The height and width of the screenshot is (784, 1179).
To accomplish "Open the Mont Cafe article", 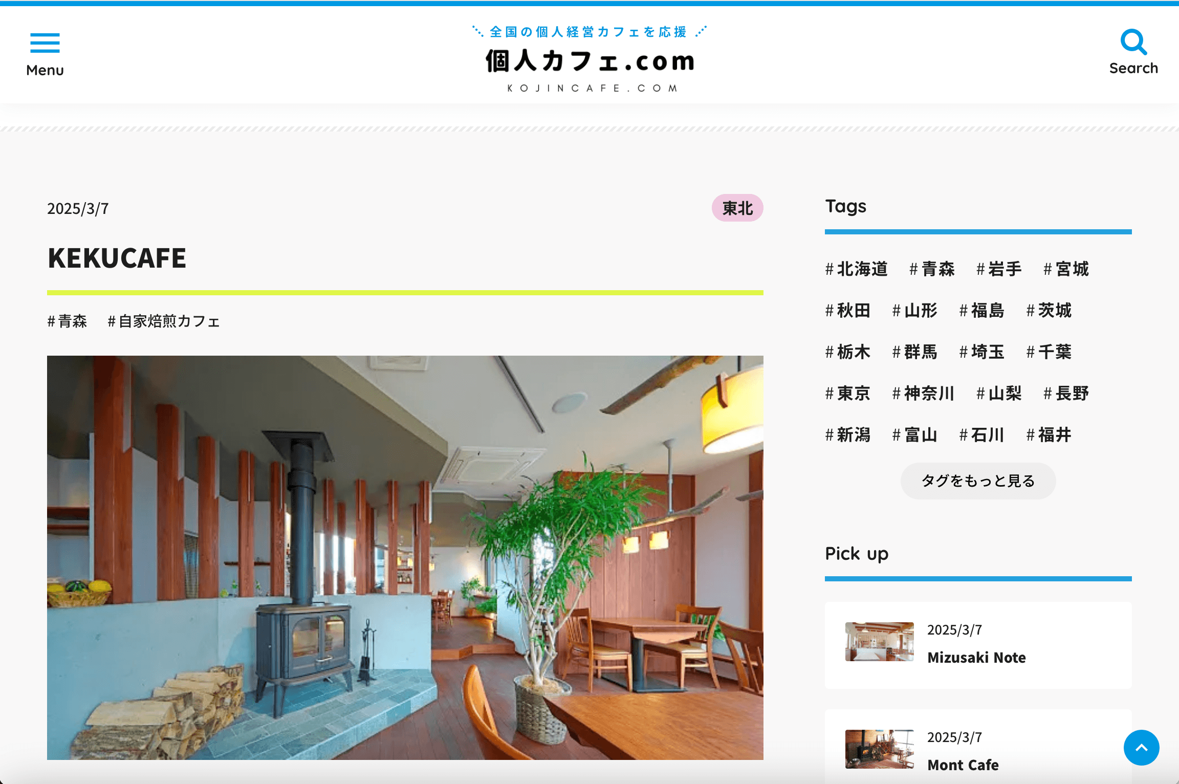I will point(963,765).
